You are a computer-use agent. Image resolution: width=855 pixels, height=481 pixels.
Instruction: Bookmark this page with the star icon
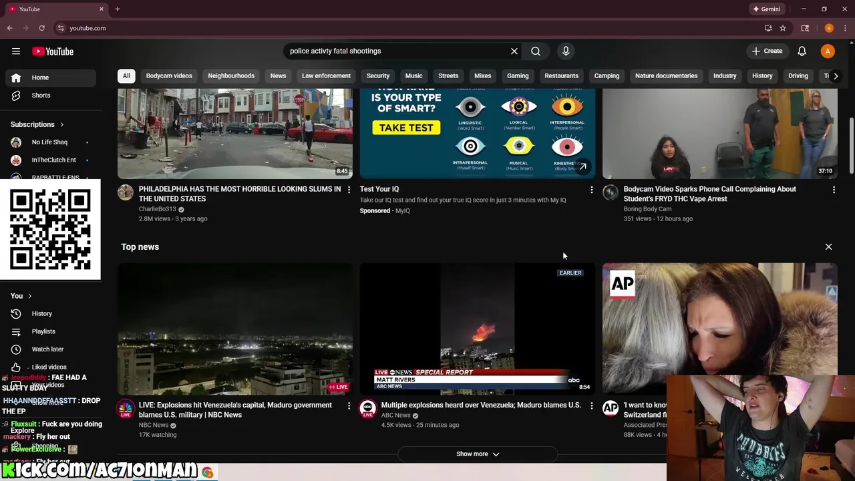coord(783,28)
